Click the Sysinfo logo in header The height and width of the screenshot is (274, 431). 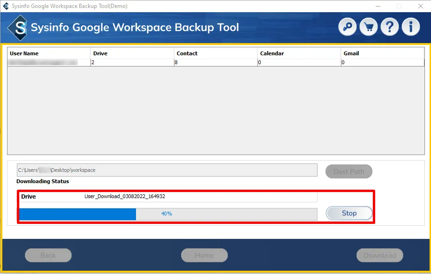tap(20, 28)
